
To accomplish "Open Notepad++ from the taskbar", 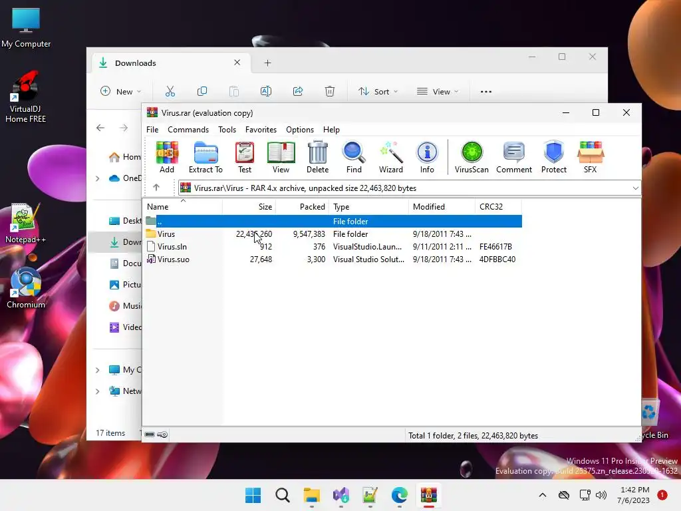I will [370, 495].
